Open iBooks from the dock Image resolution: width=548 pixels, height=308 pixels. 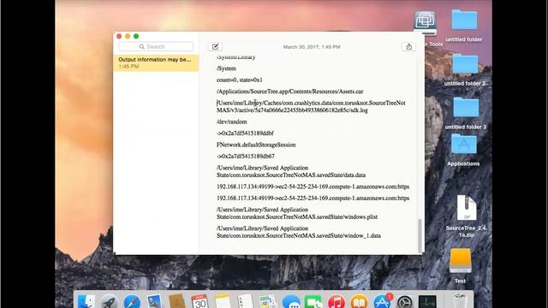coord(359,302)
